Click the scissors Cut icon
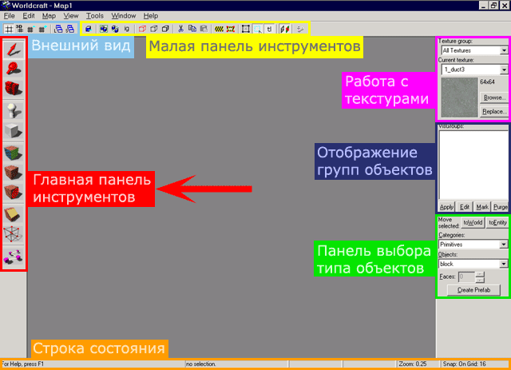Screen dimensions: 511x370 pyautogui.click(x=180, y=29)
